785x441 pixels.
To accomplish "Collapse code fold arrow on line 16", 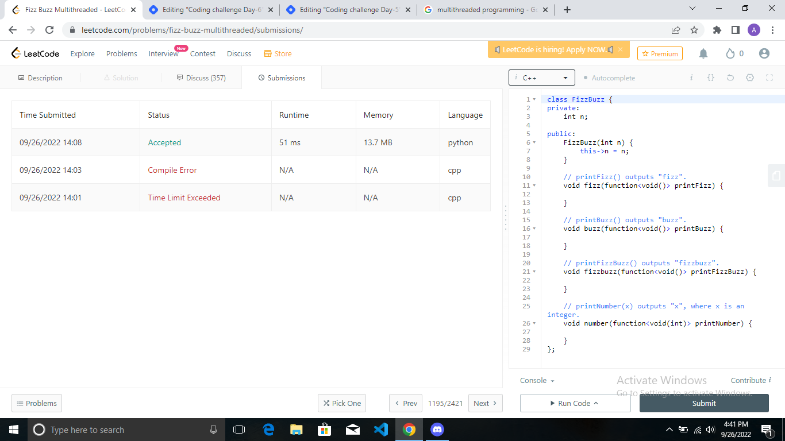I will [x=534, y=229].
